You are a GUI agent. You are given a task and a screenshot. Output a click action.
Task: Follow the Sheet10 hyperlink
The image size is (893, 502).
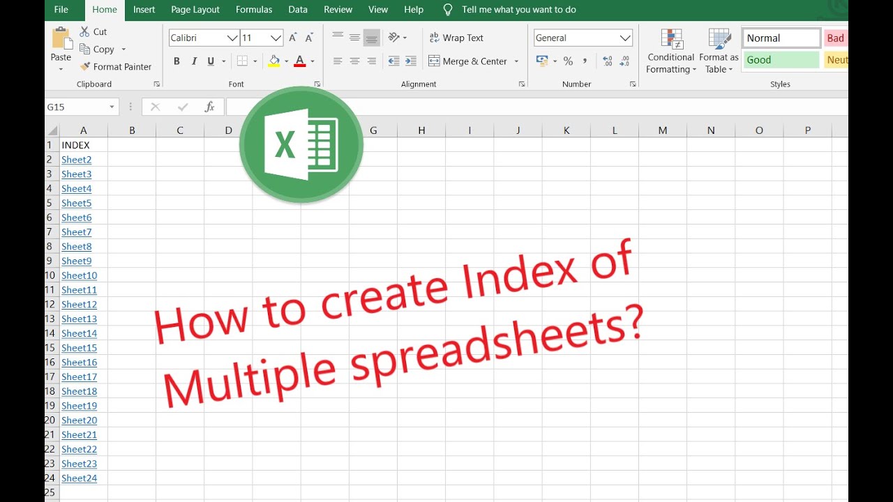tap(80, 275)
